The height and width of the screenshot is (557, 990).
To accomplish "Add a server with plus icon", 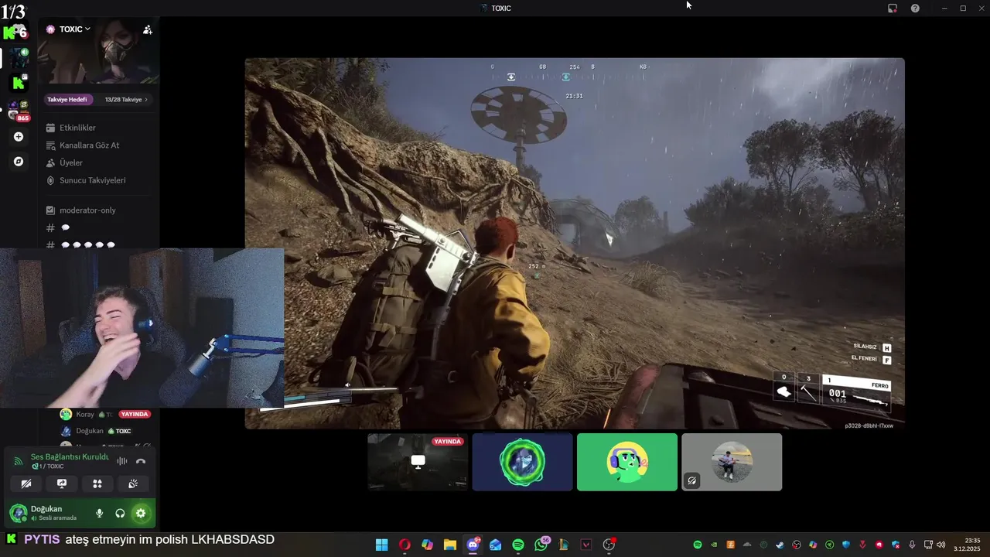I will [x=19, y=137].
